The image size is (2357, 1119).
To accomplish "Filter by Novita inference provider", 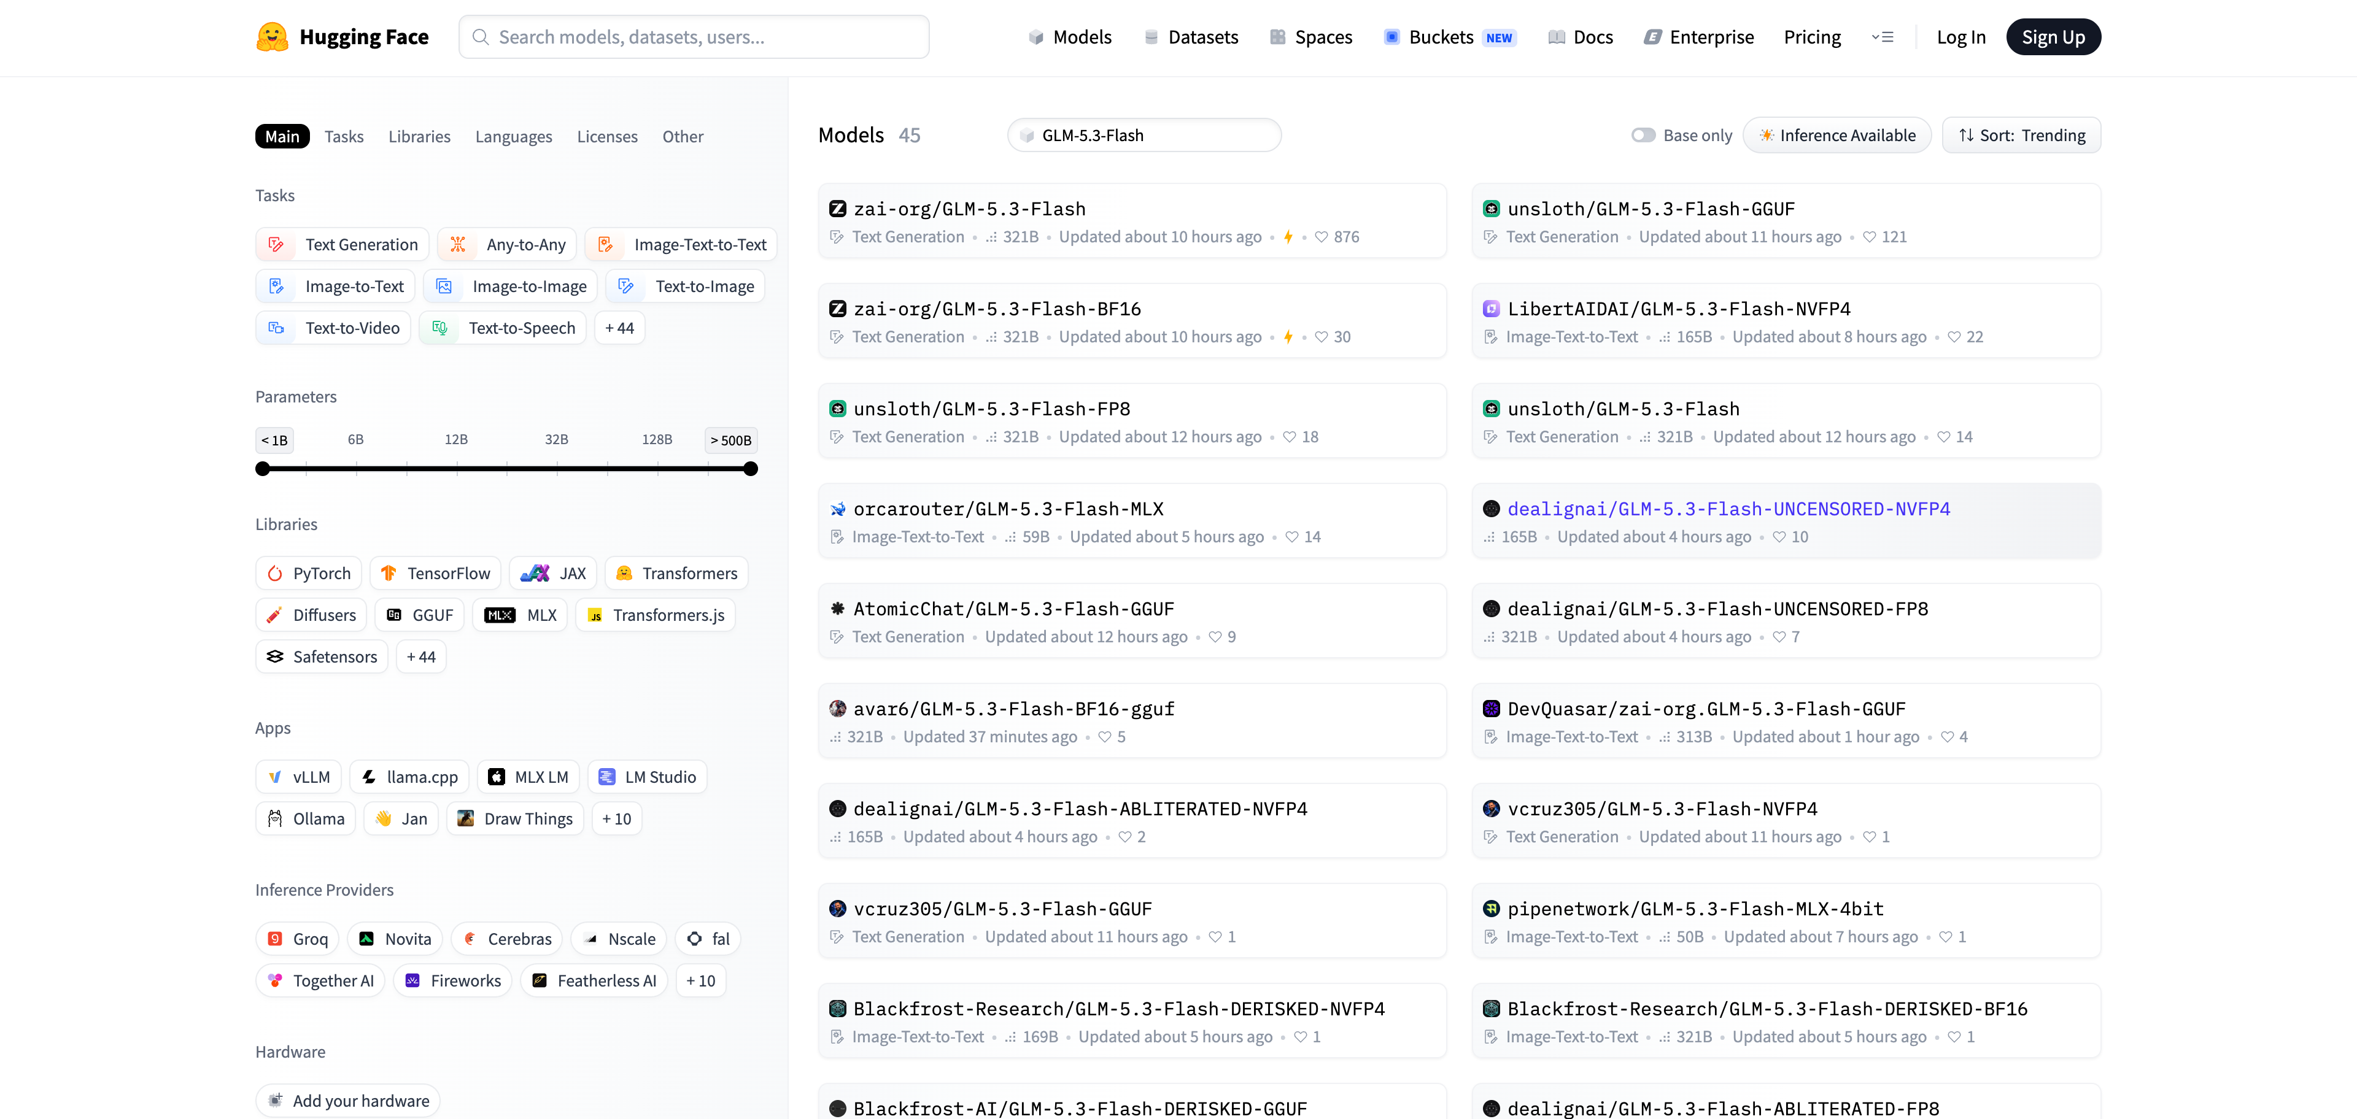I will click(x=395, y=938).
